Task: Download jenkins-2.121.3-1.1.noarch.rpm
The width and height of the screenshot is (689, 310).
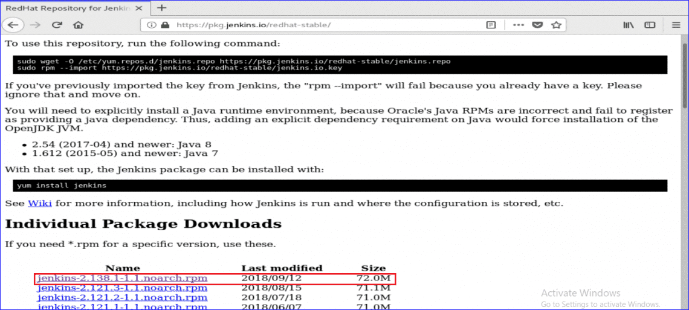Action: pos(122,288)
